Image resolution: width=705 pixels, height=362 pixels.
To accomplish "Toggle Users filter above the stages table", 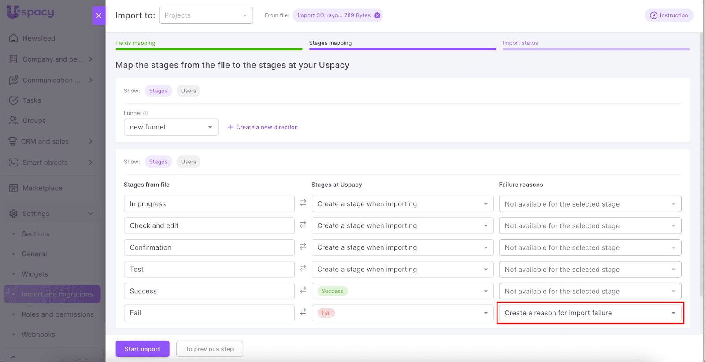I will [x=188, y=162].
